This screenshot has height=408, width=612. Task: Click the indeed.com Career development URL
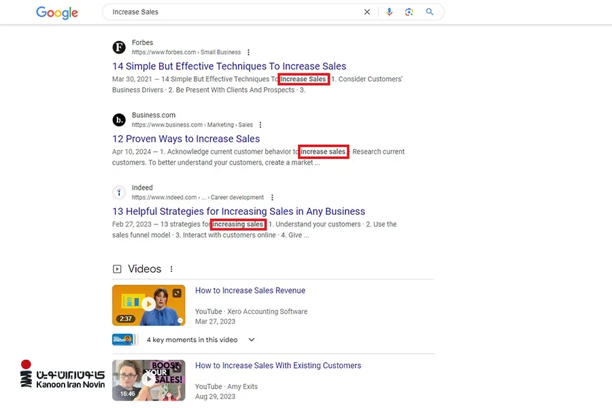coord(197,198)
